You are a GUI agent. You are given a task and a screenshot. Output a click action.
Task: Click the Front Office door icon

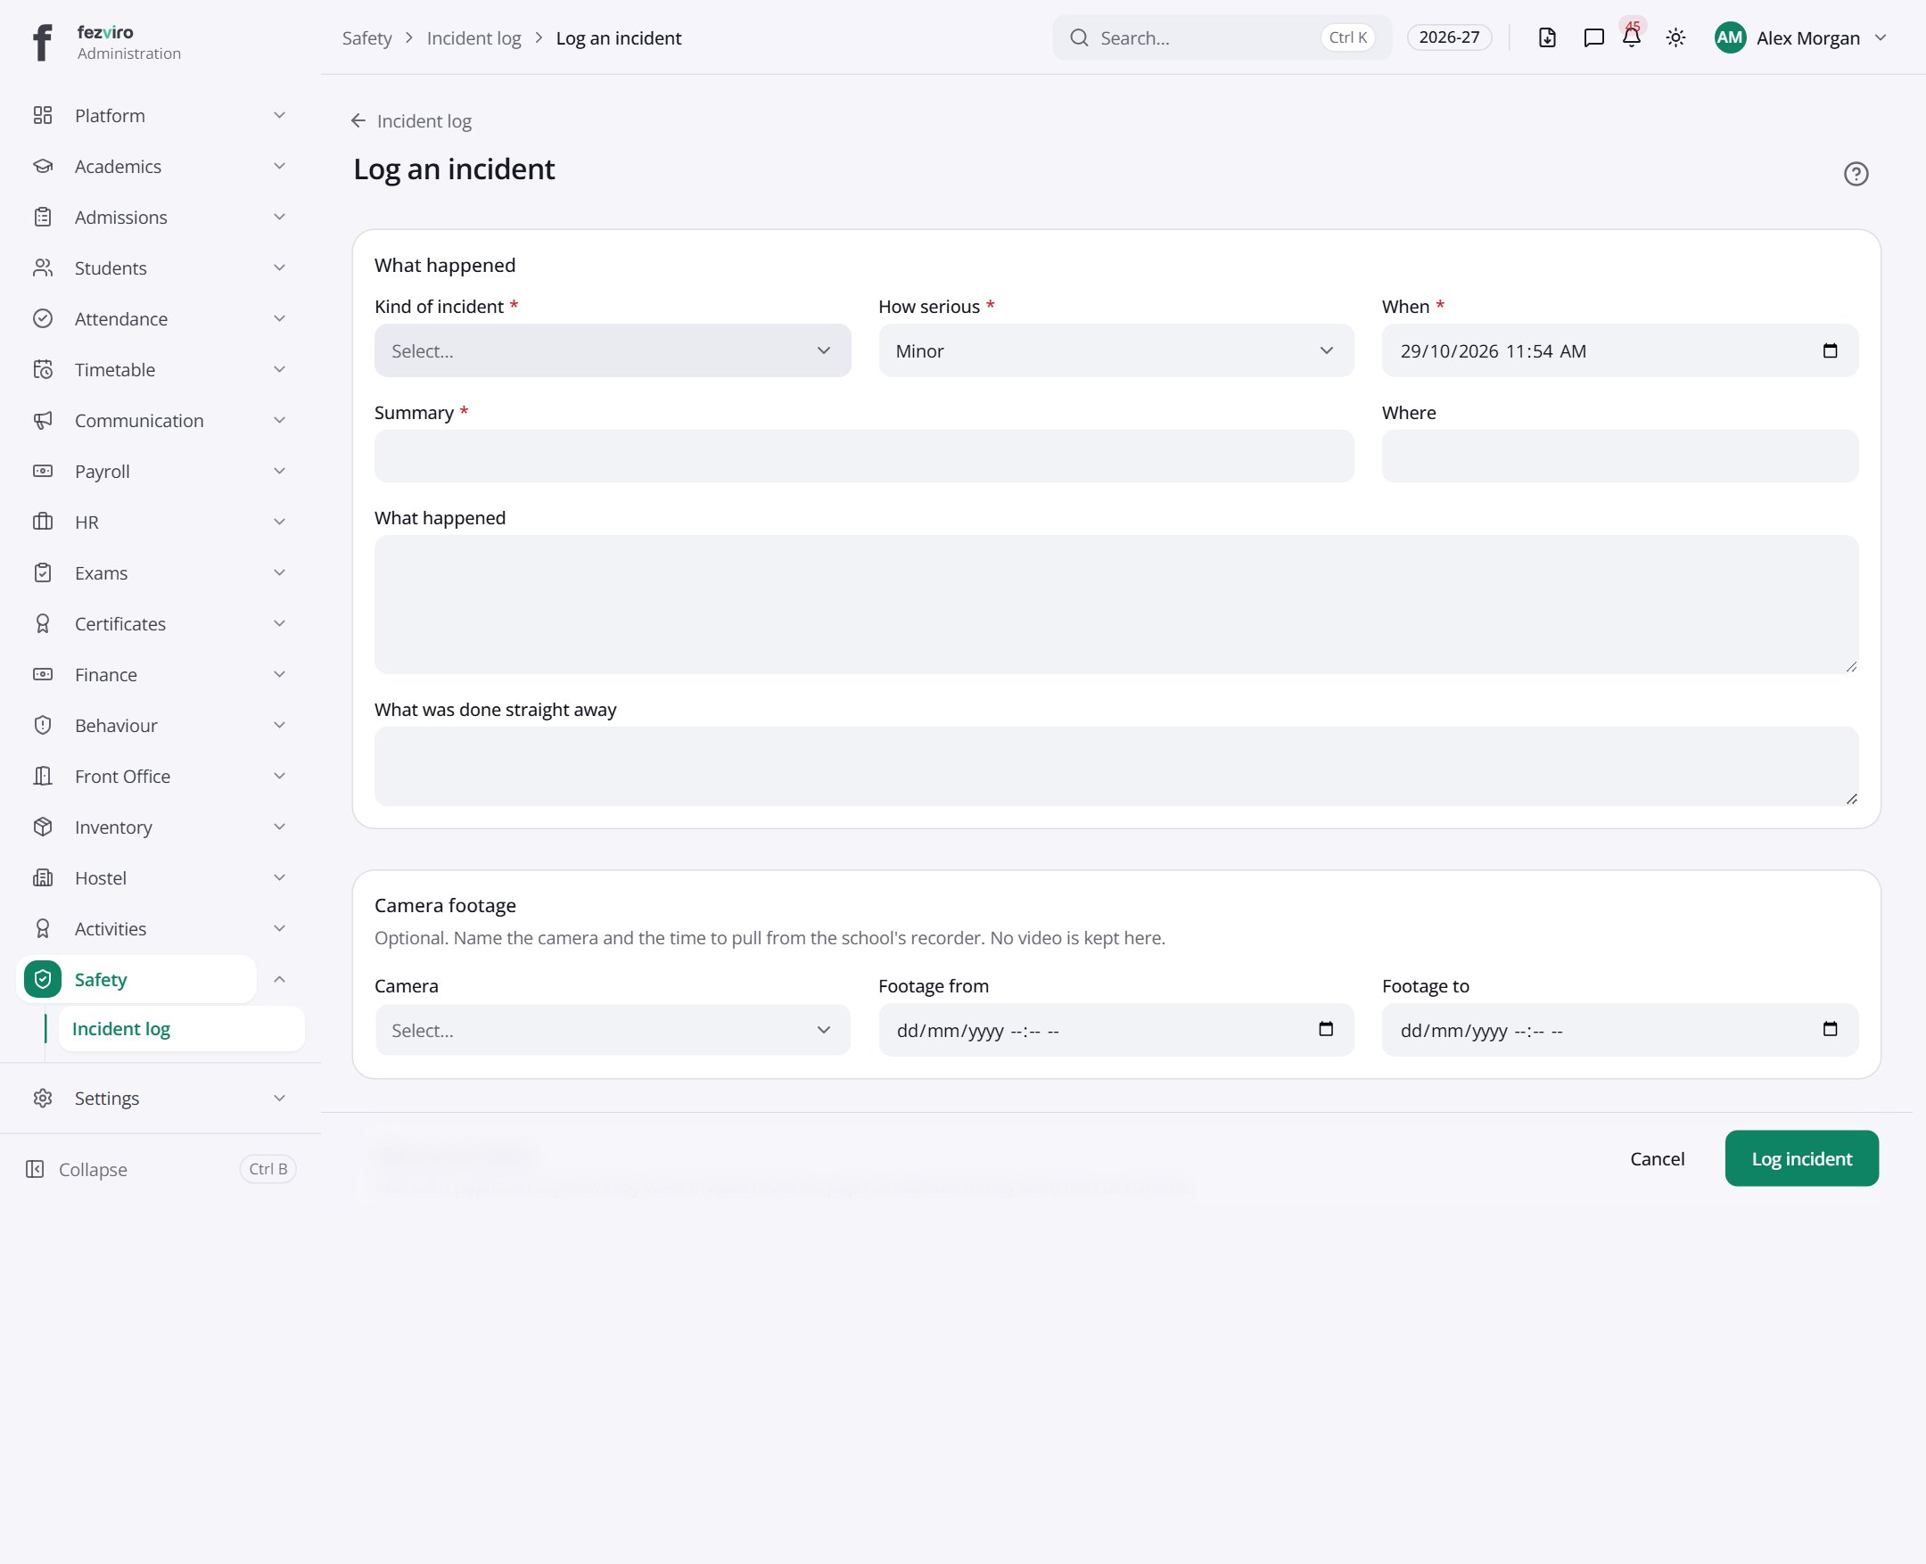click(x=42, y=777)
